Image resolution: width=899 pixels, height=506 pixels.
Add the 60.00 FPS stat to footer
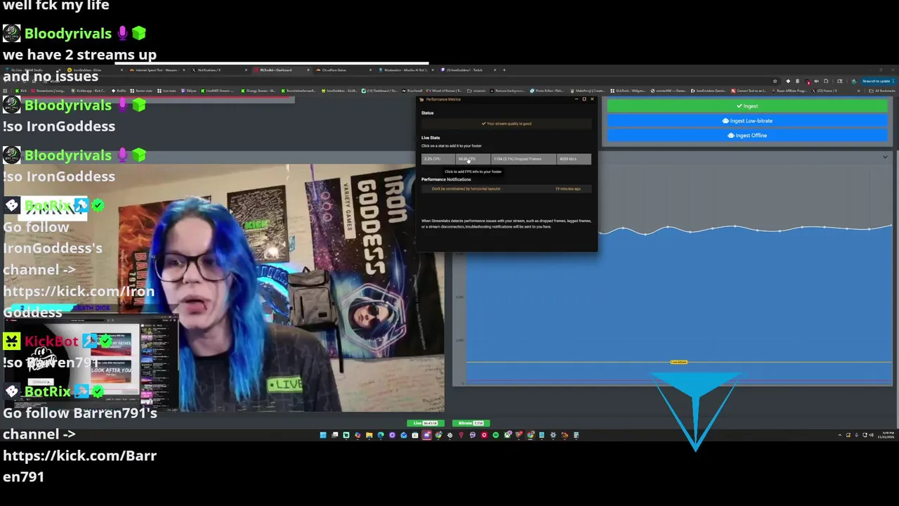473,159
